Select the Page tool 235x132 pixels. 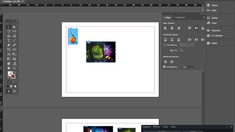pos(9,31)
